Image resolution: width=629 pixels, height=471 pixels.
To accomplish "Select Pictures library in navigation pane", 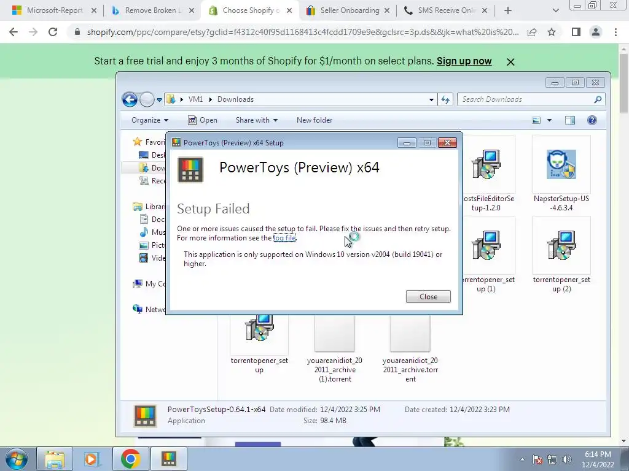I will click(152, 245).
